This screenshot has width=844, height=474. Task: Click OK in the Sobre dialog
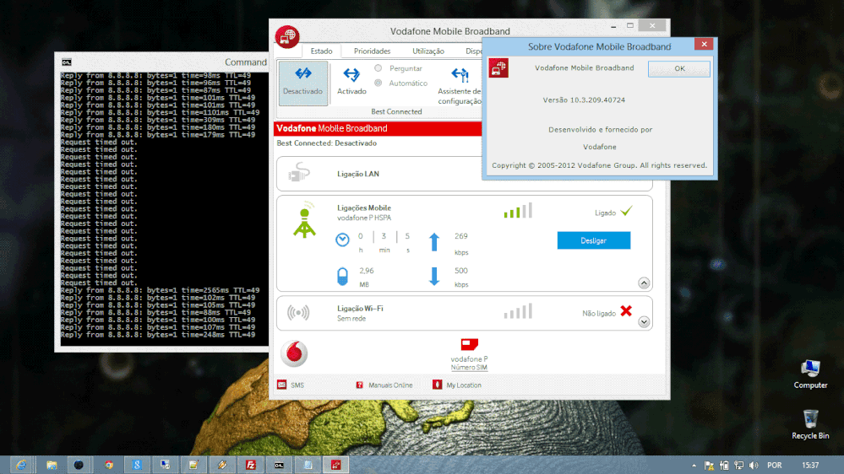pyautogui.click(x=678, y=69)
